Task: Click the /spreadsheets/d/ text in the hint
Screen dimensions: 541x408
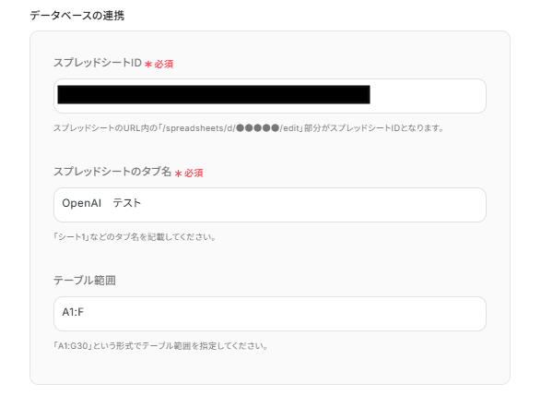Action: [199, 128]
